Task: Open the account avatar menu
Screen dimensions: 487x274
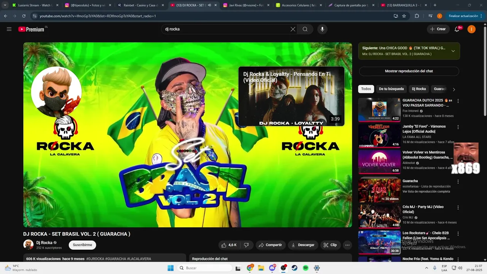Action: (x=471, y=29)
